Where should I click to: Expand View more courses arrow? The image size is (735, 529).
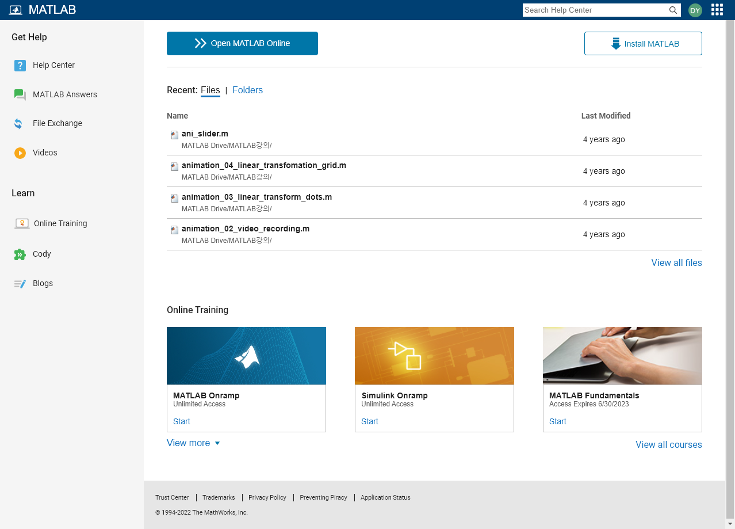pyautogui.click(x=217, y=443)
